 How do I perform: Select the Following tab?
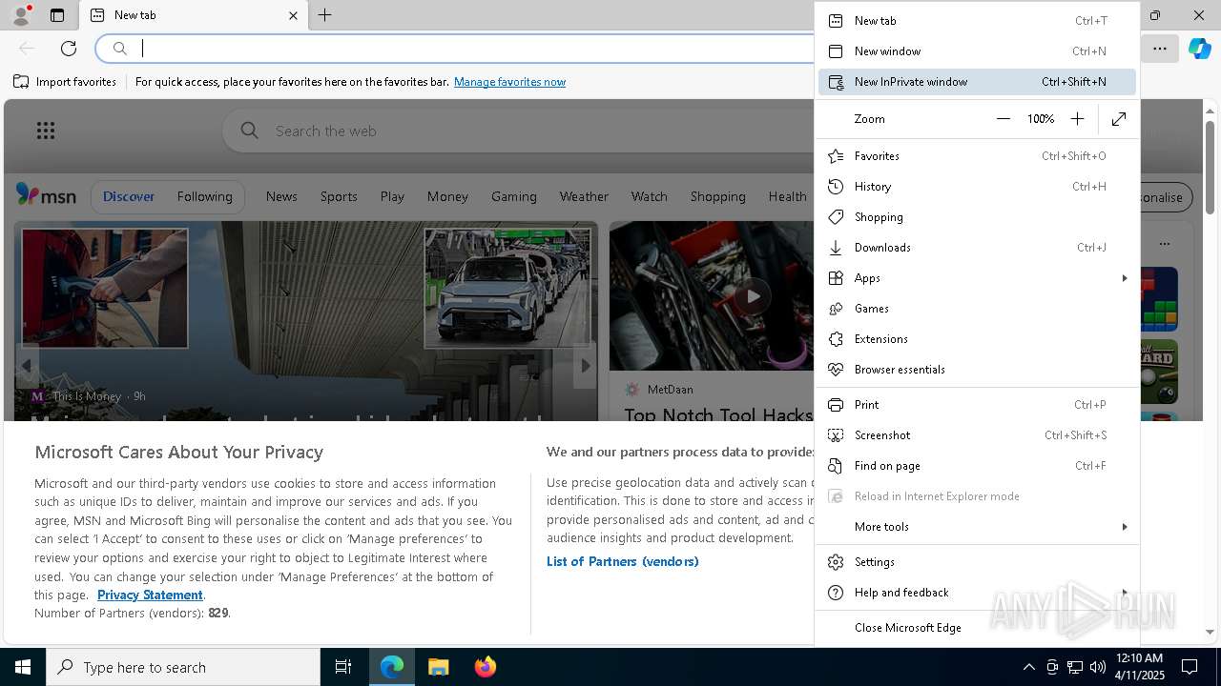point(204,196)
